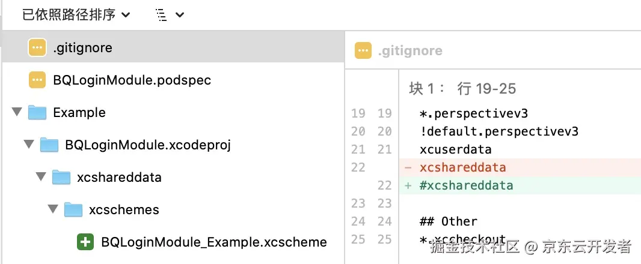Click the removed line xcshareddata
Viewport: 641px width, 264px height.
(463, 167)
